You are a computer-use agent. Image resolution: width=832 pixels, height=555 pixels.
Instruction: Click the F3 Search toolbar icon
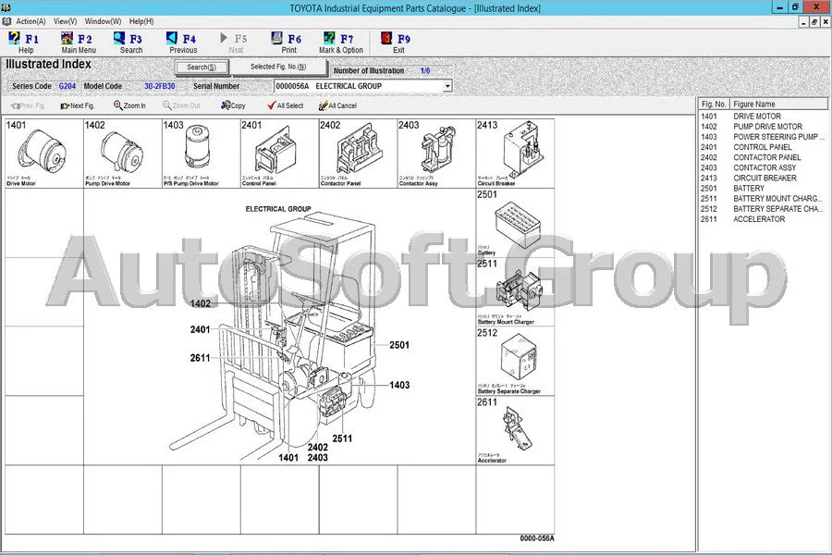[129, 43]
